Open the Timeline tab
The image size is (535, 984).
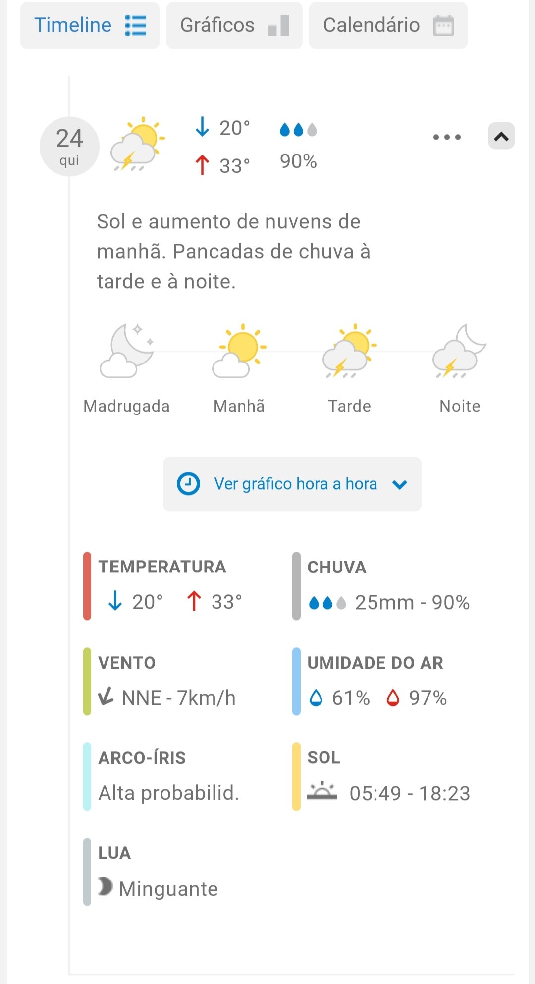pyautogui.click(x=90, y=25)
